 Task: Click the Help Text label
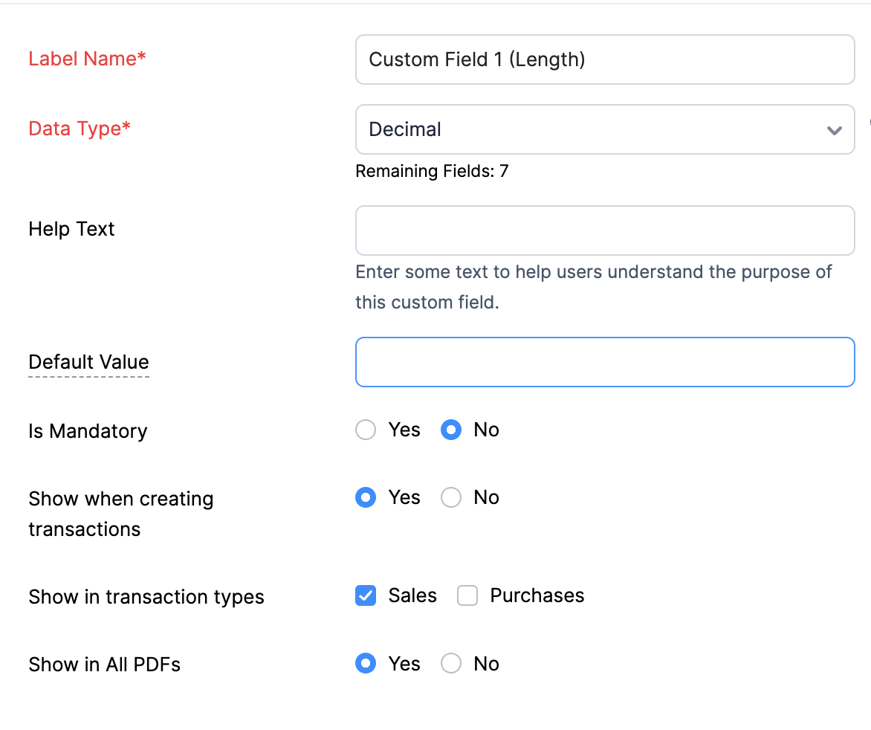pyautogui.click(x=71, y=229)
